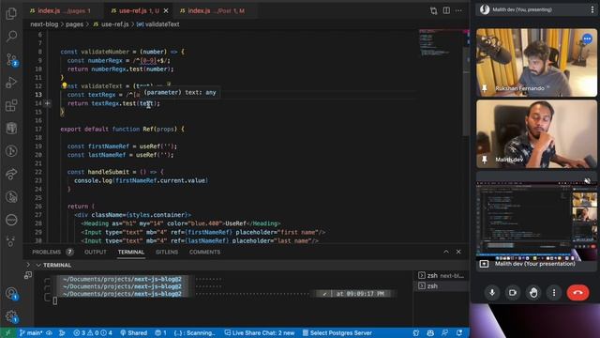600x338 pixels.
Task: Click the Shared Live Share status item
Action: [133, 332]
